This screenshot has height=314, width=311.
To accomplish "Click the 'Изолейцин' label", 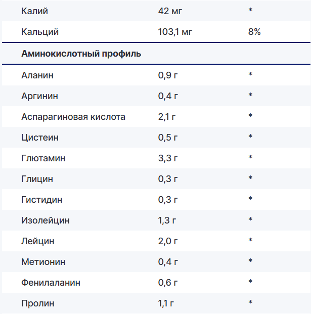I will (46, 220).
